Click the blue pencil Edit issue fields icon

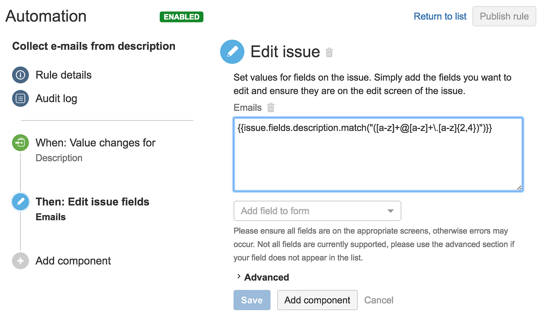pos(20,202)
